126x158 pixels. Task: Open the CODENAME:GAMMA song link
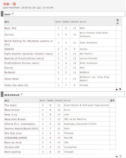point(16,138)
